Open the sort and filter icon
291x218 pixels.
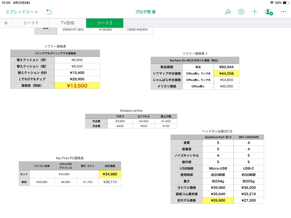(x=241, y=12)
